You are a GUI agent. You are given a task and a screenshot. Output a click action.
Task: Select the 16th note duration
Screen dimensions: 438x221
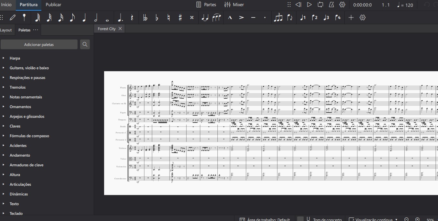pyautogui.click(x=61, y=17)
